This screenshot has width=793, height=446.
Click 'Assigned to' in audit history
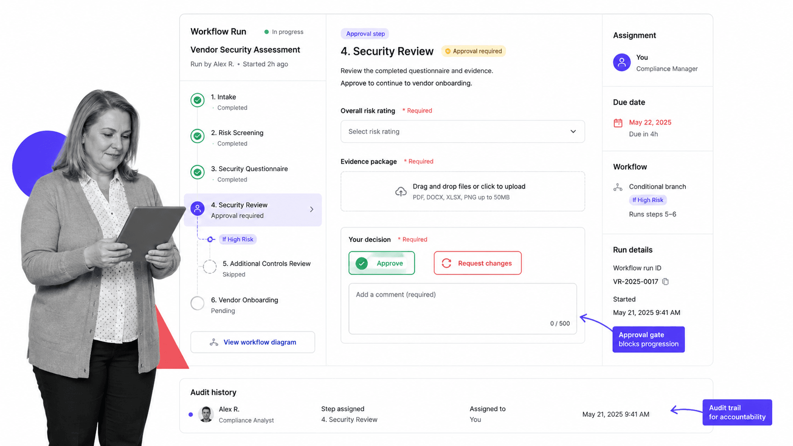488,409
